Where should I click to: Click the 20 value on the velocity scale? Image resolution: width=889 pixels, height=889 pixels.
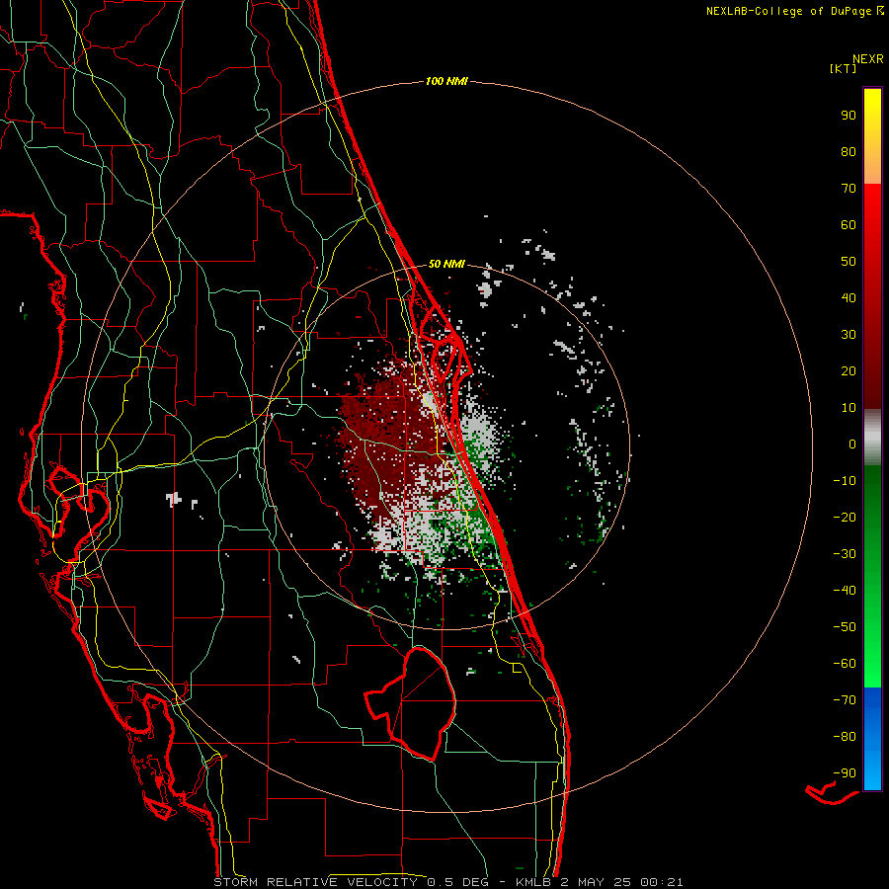tap(849, 371)
